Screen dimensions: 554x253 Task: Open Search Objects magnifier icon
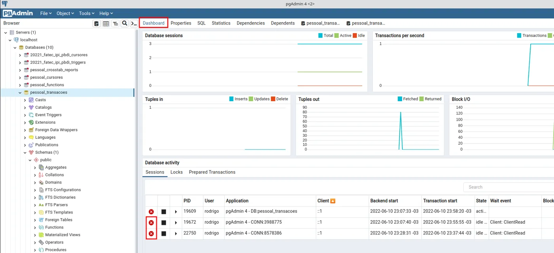coord(125,23)
